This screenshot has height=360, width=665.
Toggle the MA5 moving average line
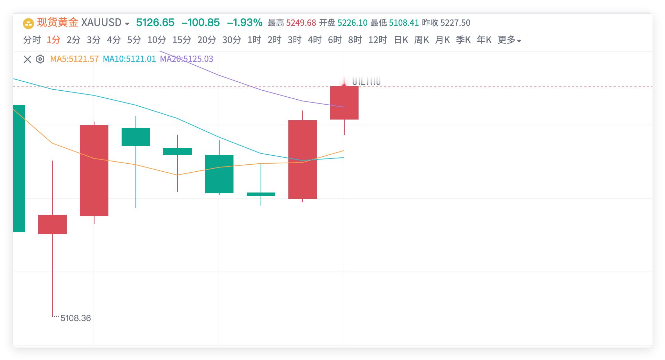(x=74, y=59)
